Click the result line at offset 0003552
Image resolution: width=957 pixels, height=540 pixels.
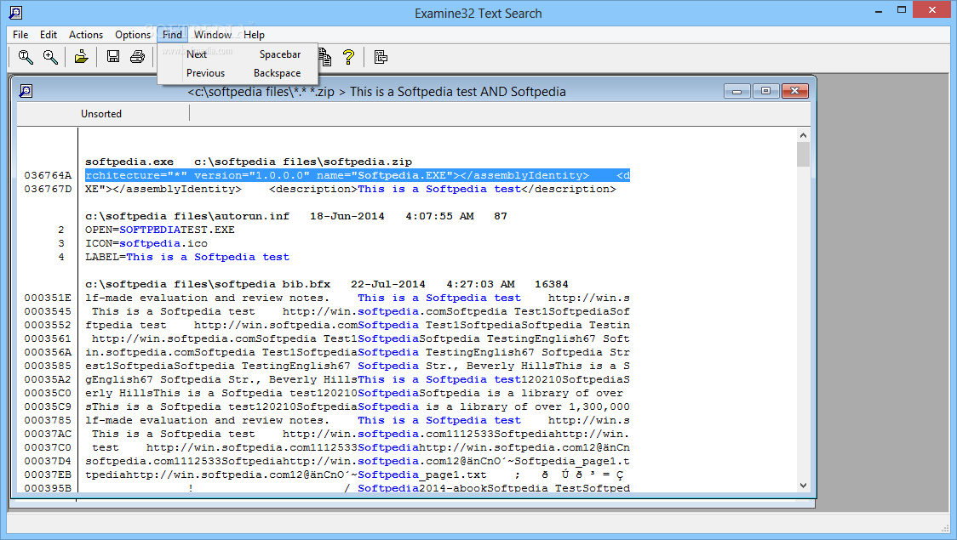357,325
